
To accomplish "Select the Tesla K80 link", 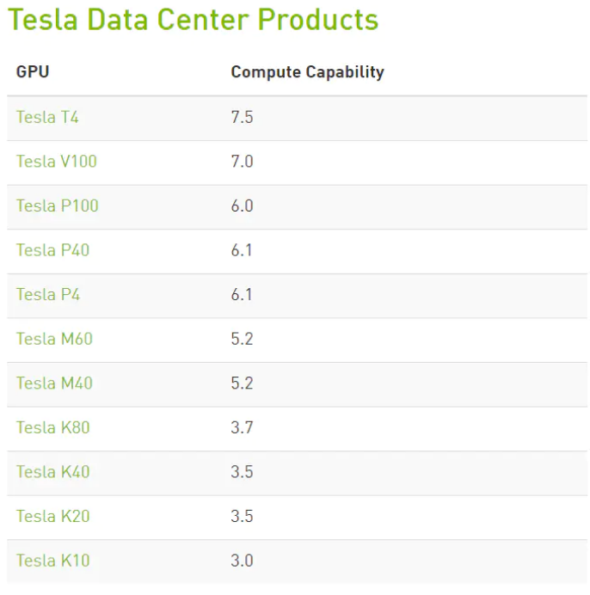I will (52, 427).
